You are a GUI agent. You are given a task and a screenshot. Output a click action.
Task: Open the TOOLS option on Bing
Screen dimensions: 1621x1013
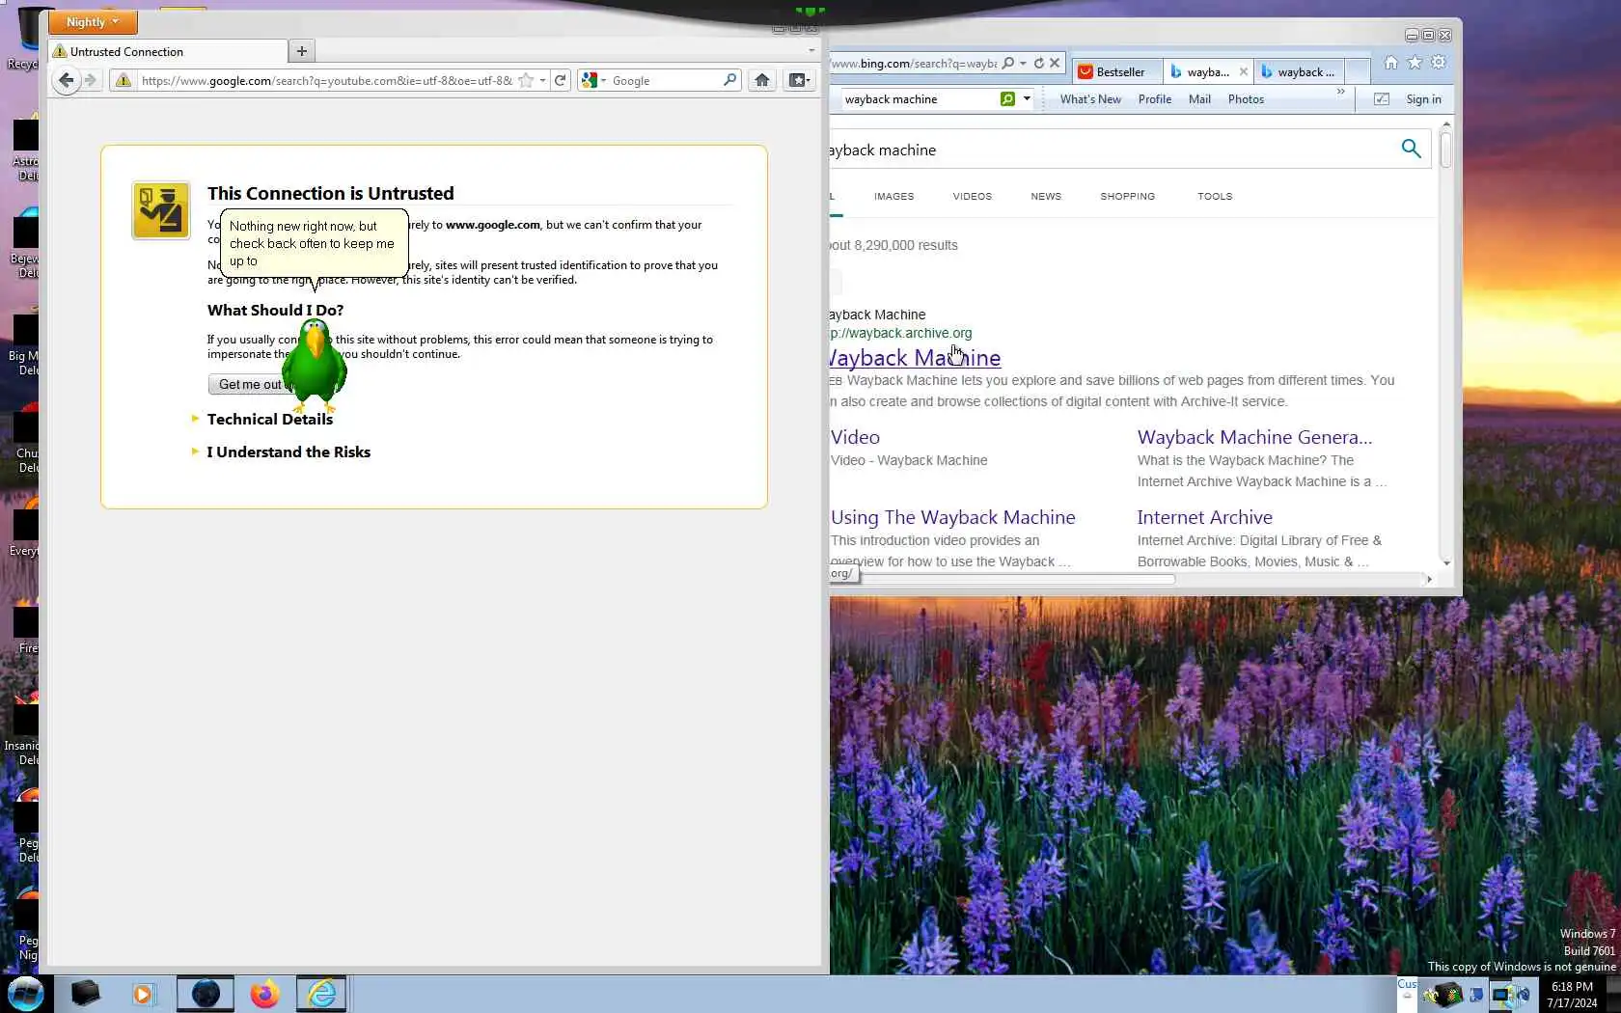(1215, 196)
